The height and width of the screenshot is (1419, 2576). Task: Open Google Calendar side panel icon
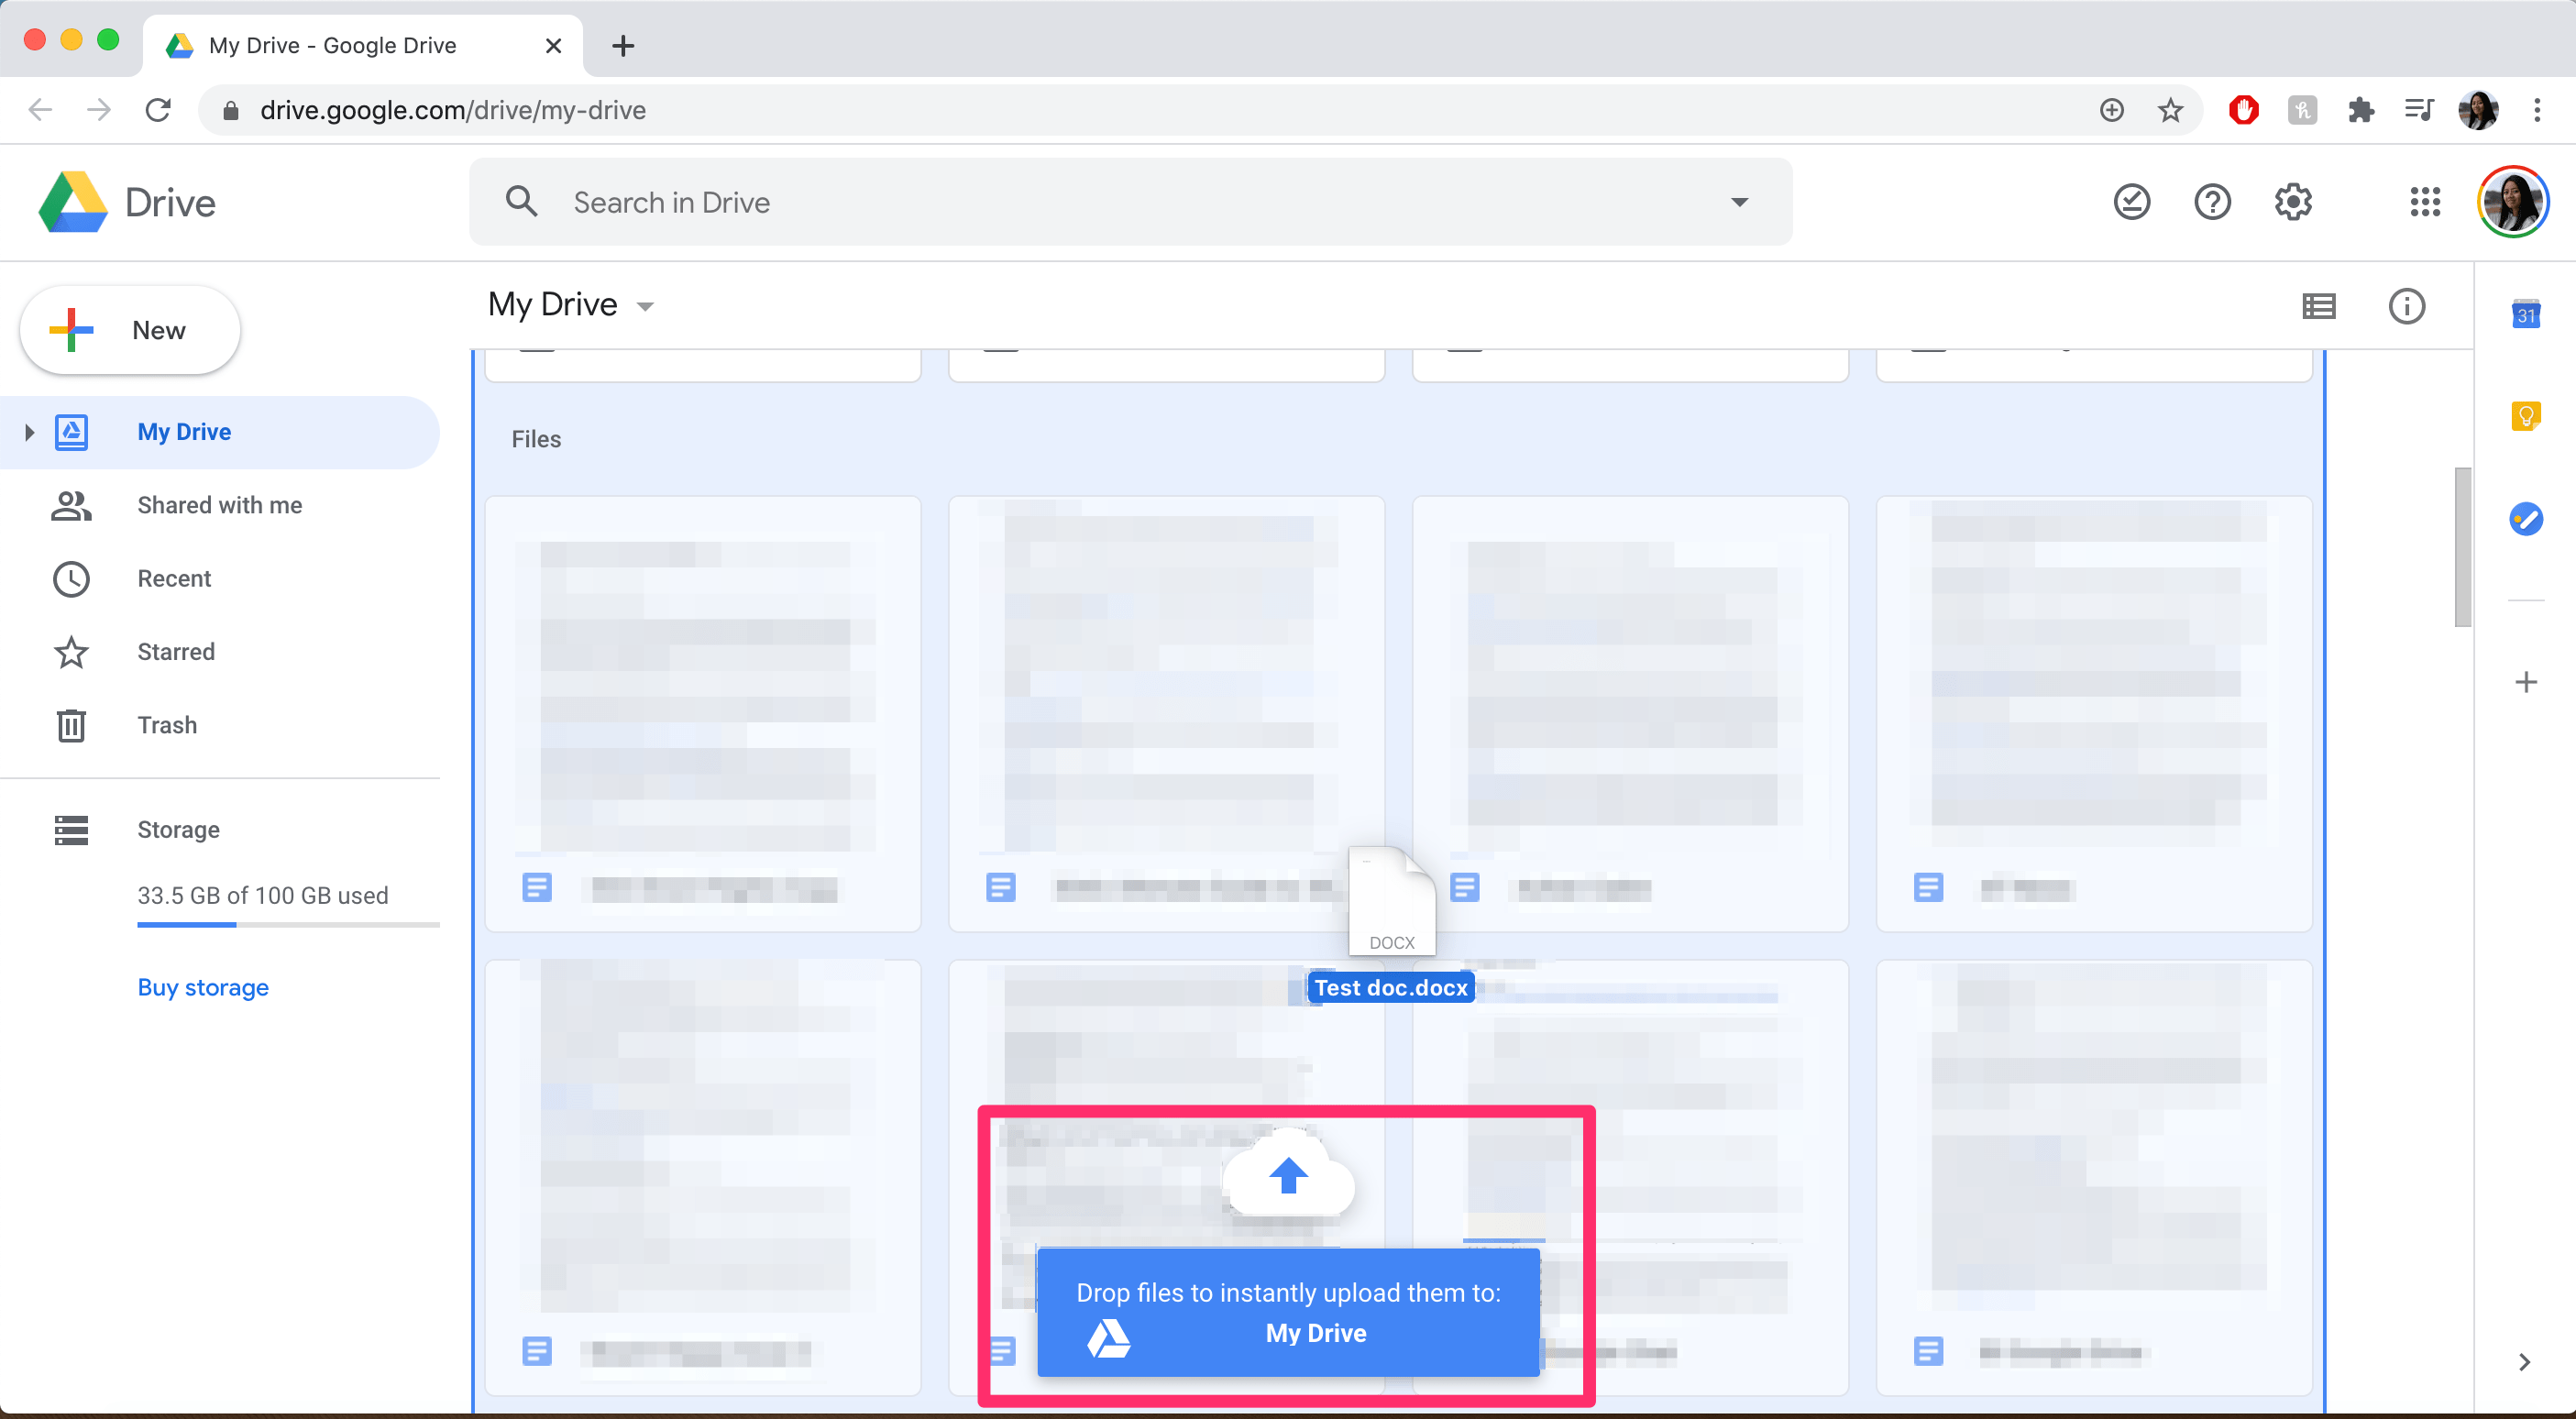tap(2525, 315)
